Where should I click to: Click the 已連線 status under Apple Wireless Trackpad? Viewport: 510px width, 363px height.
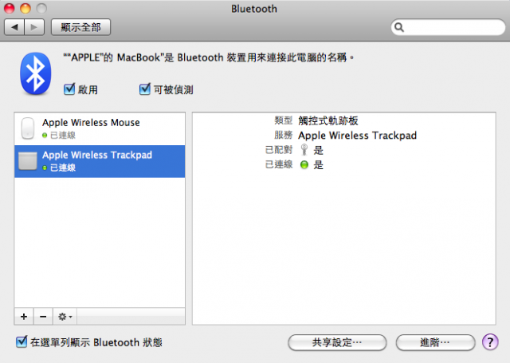click(63, 168)
